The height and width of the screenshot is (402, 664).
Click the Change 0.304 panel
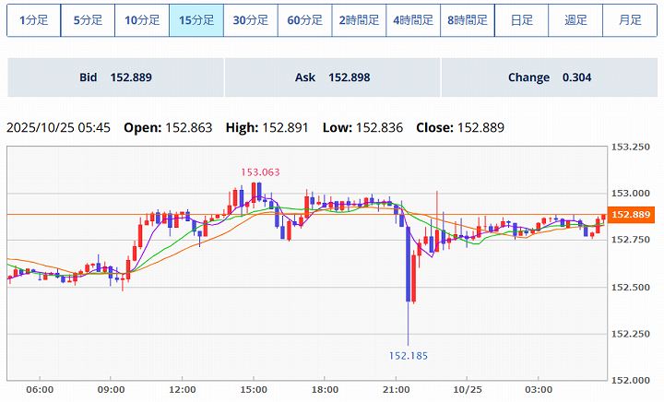549,77
